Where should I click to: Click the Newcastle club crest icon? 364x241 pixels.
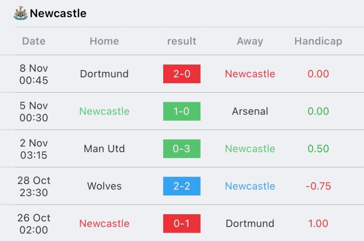20,13
